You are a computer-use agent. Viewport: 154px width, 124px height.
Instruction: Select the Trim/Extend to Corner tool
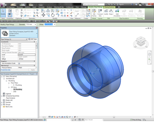coord(57,15)
